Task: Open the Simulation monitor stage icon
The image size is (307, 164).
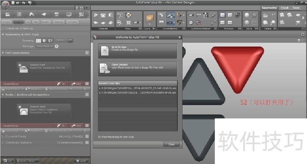Action: click(x=69, y=14)
